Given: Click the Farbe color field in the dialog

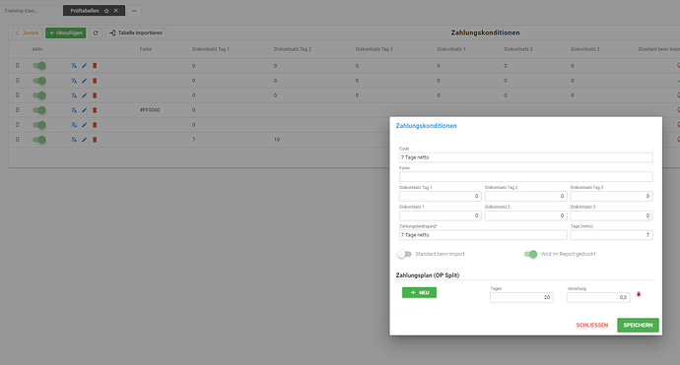Looking at the screenshot, I should pyautogui.click(x=525, y=177).
